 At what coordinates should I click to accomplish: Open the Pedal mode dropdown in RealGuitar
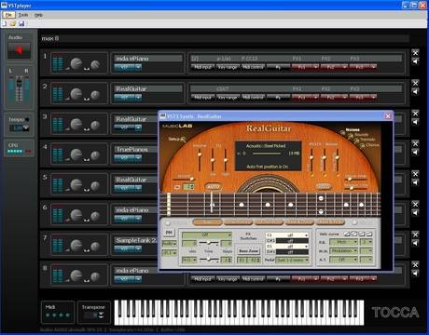pos(292,260)
